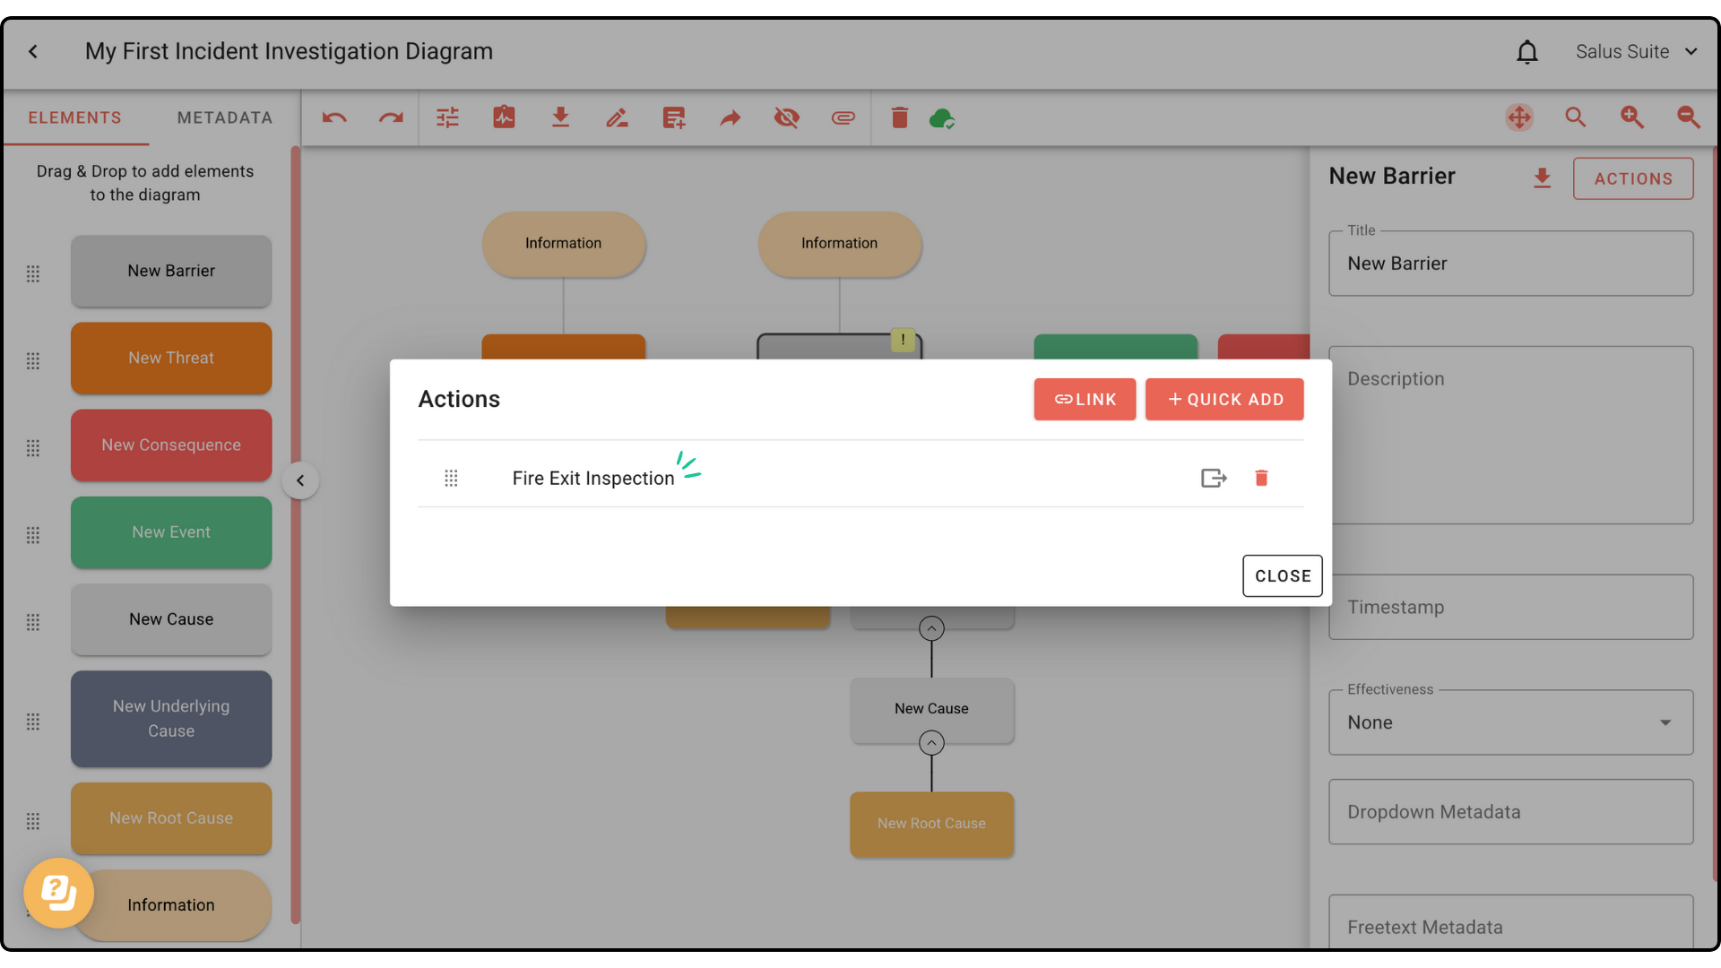Toggle the pan/move mode icon
This screenshot has width=1721, height=968.
[1519, 117]
